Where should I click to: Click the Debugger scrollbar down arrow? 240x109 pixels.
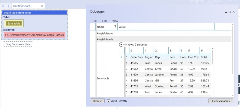coord(233,96)
